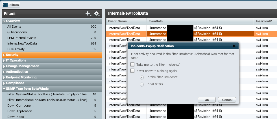Collapse the Filters pane using the top Filters button
Viewport: 277px width, 119px height.
pos(11,5)
